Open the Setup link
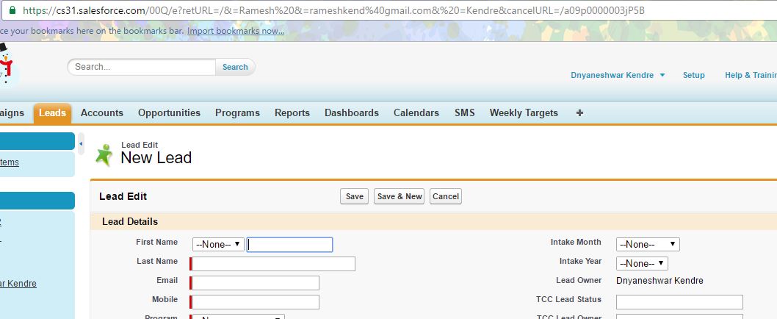The width and height of the screenshot is (777, 319). tap(694, 76)
